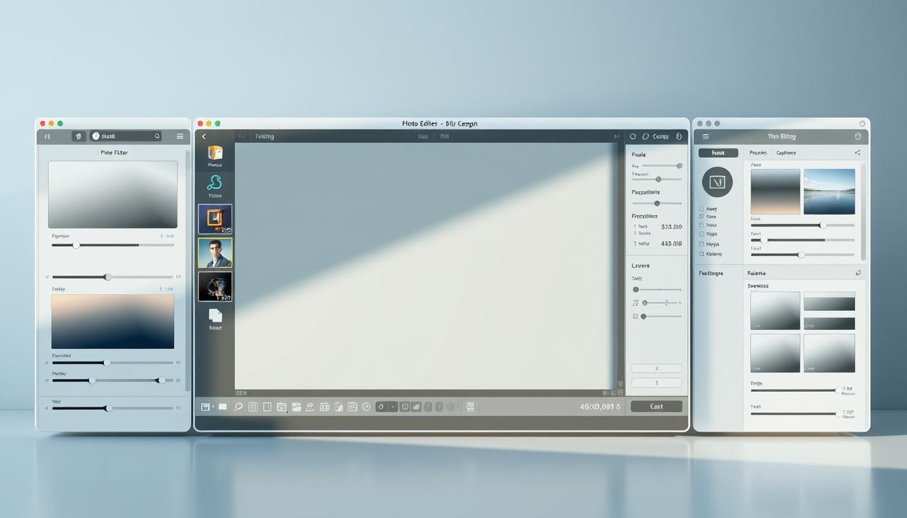
Task: Select the white rectangle tool in the bottom toolbar
Action: [x=223, y=407]
